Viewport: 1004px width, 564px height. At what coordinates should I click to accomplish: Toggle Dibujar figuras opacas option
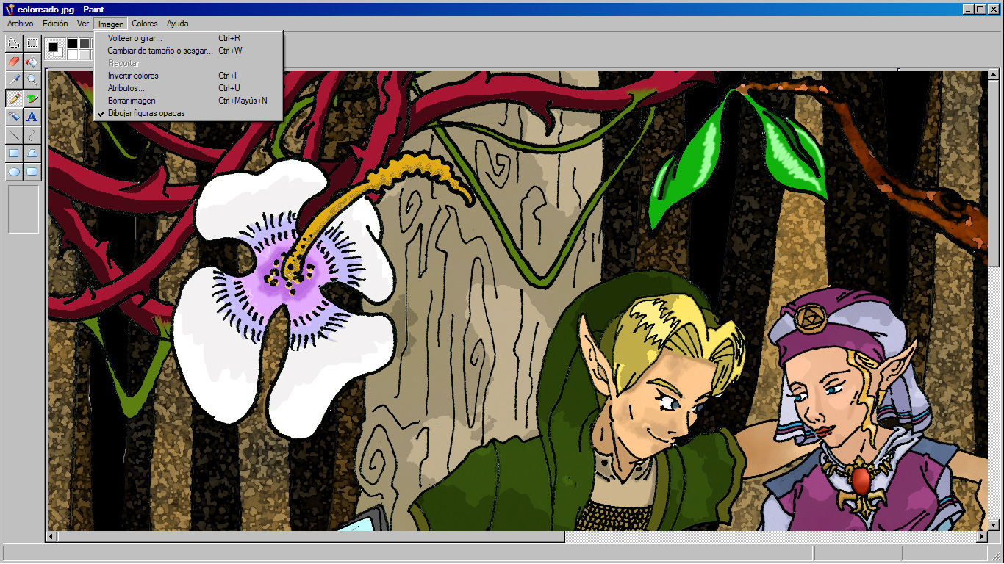(188, 113)
